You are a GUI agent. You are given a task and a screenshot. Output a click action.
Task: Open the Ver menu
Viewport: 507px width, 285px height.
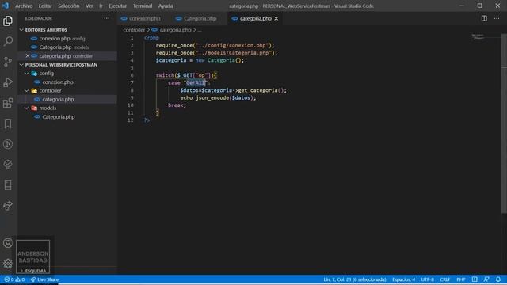pyautogui.click(x=90, y=6)
